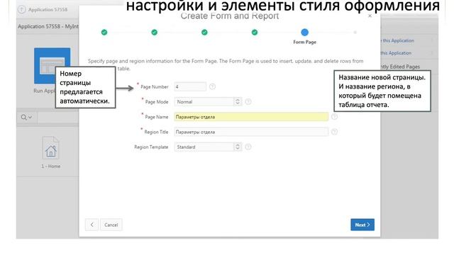Close the Create Form and Report dialog
Viewport: 454px width, 255px height.
pos(370,16)
